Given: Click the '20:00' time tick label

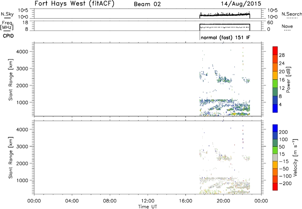Looking at the screenshot, I should 223,201.
